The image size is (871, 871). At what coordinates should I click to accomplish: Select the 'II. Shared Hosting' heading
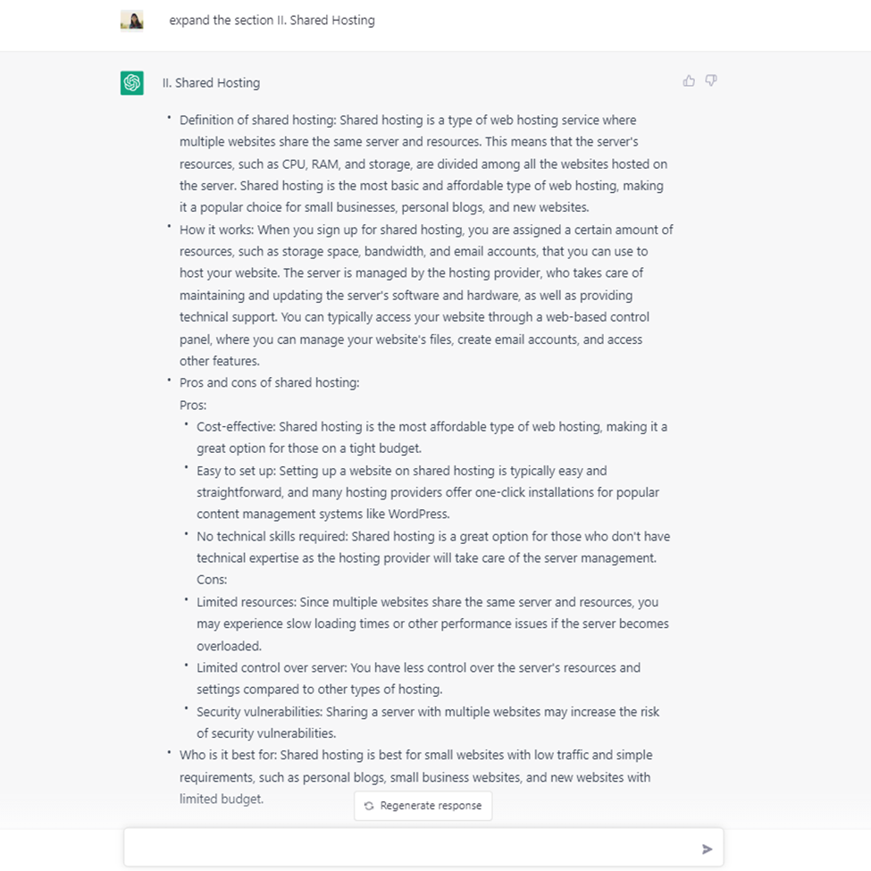tap(211, 82)
